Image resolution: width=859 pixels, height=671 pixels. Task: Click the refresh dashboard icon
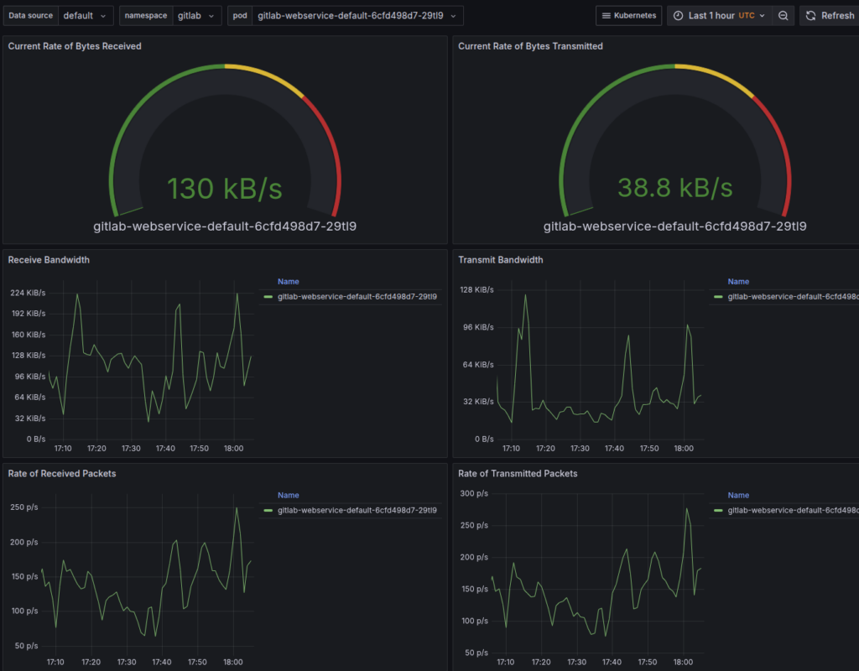click(811, 16)
